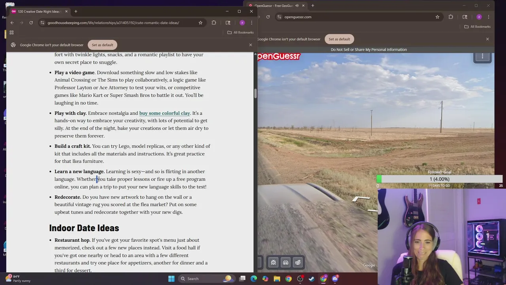Open profile avatar in Good Housekeeping window
The height and width of the screenshot is (285, 506).
pyautogui.click(x=242, y=23)
